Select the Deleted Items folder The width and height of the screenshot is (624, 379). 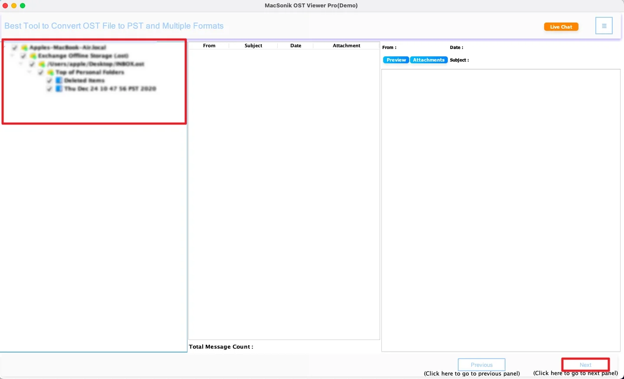[85, 81]
